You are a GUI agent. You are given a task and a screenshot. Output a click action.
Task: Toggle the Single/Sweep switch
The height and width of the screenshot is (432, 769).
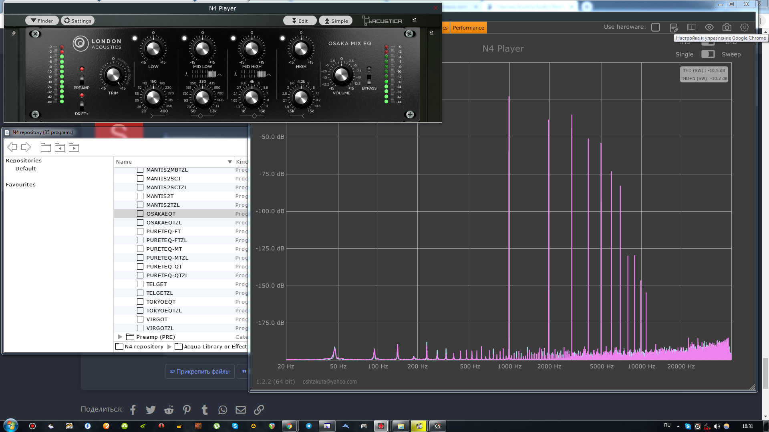(x=708, y=54)
